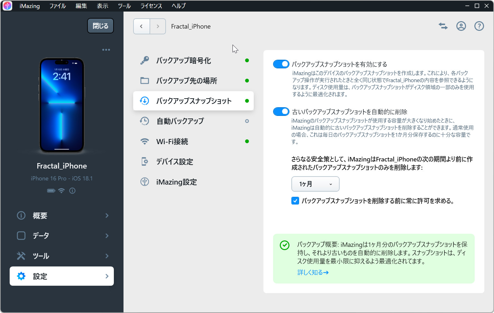The image size is (494, 313).
Task: Click the Fractal_iPhone device name in sidebar
Action: 62,166
